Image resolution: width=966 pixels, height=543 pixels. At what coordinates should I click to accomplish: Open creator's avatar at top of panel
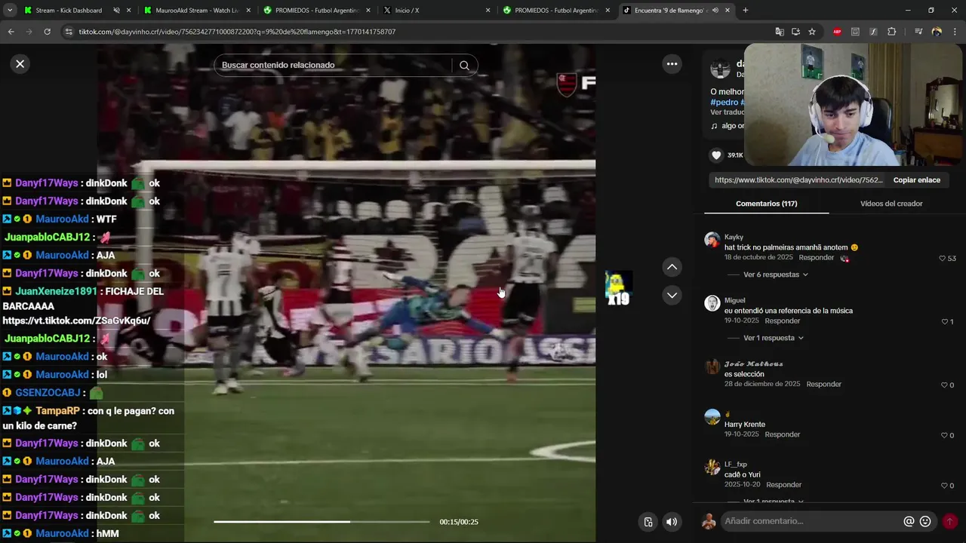[720, 69]
